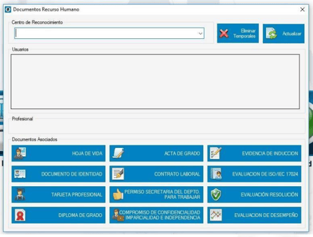Click the Contrato Laboral signing pen icon

[118, 174]
